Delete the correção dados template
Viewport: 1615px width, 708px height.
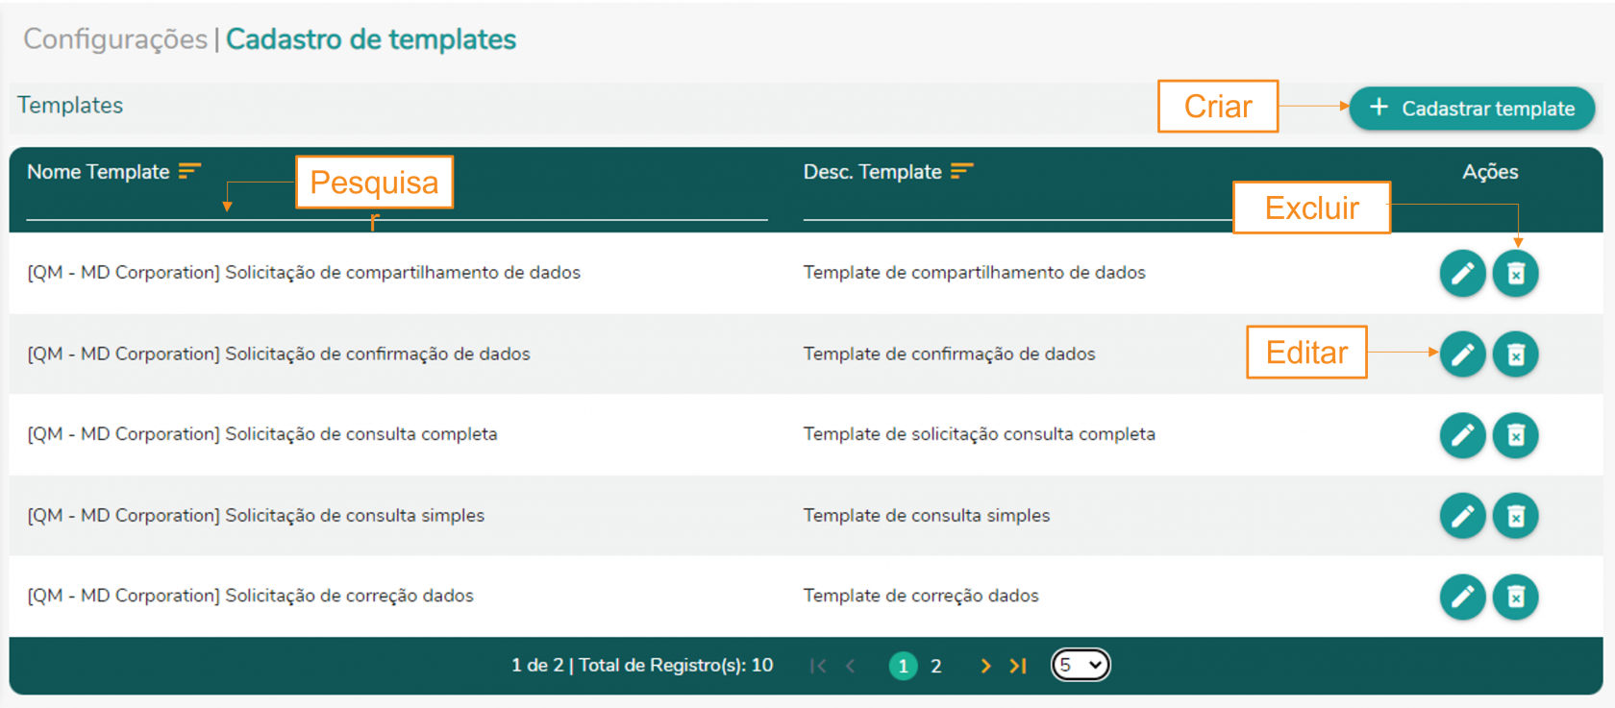1516,597
